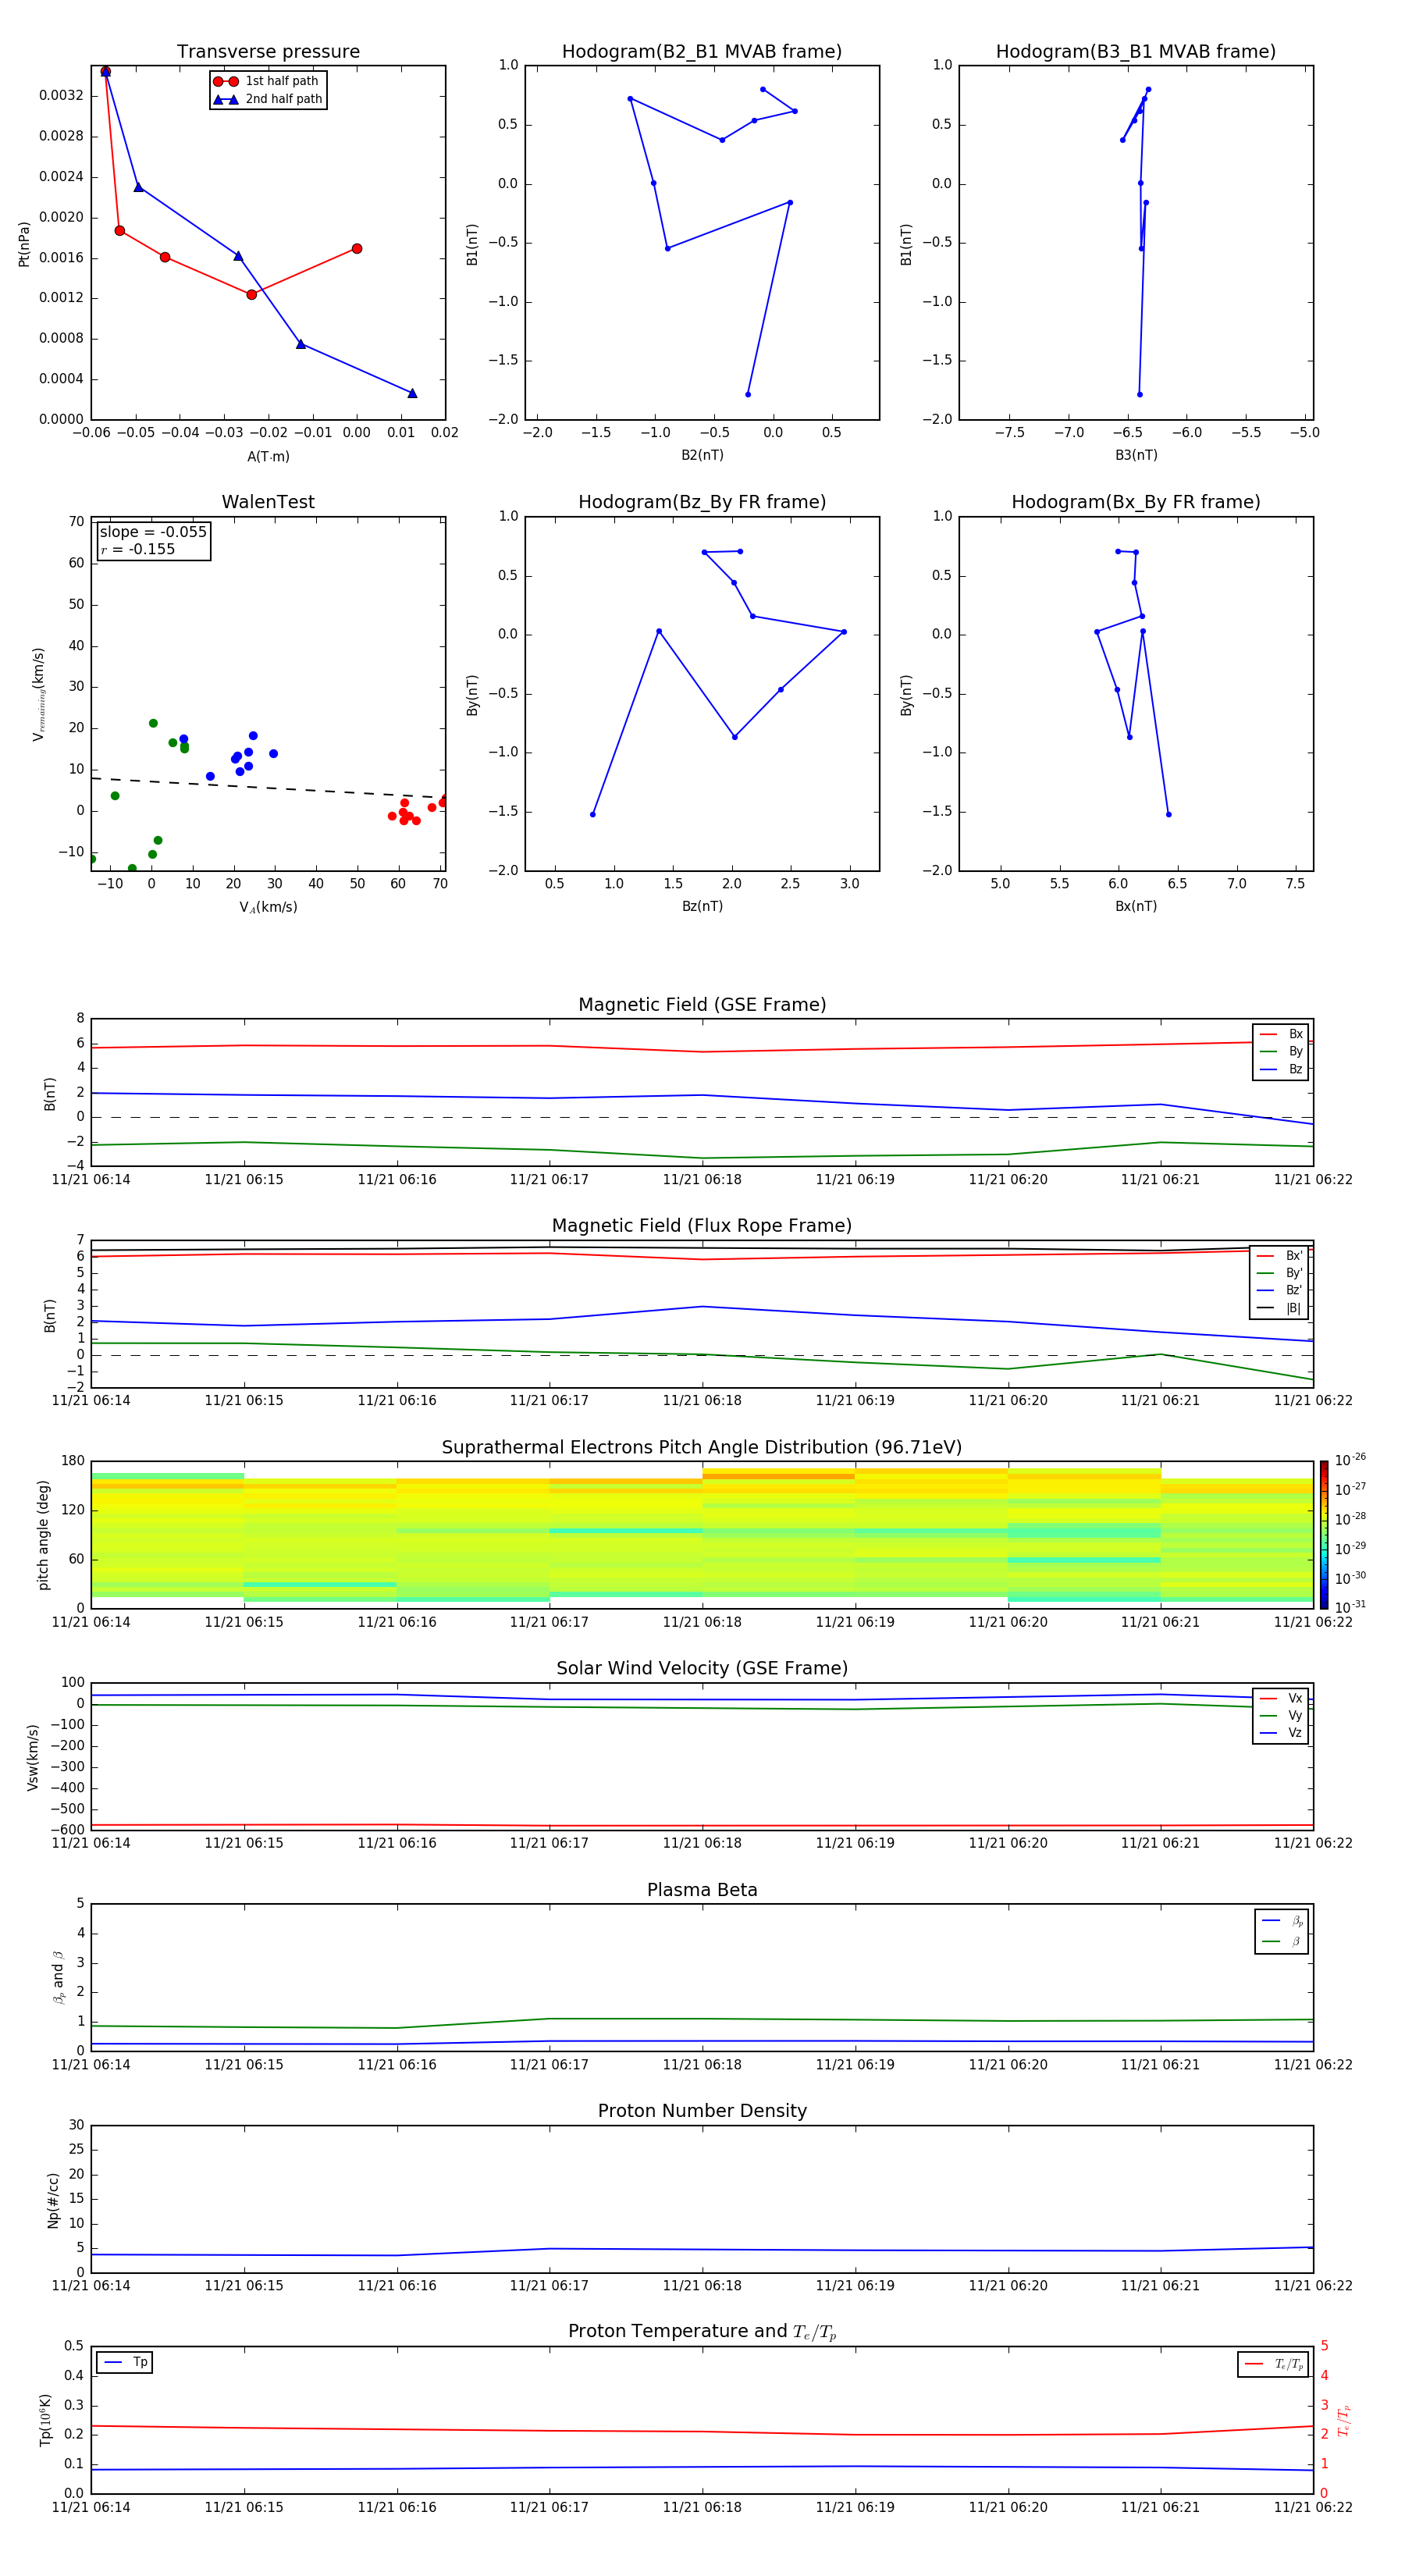Click the red 'Te/Tp' right axis label

(1344, 2420)
